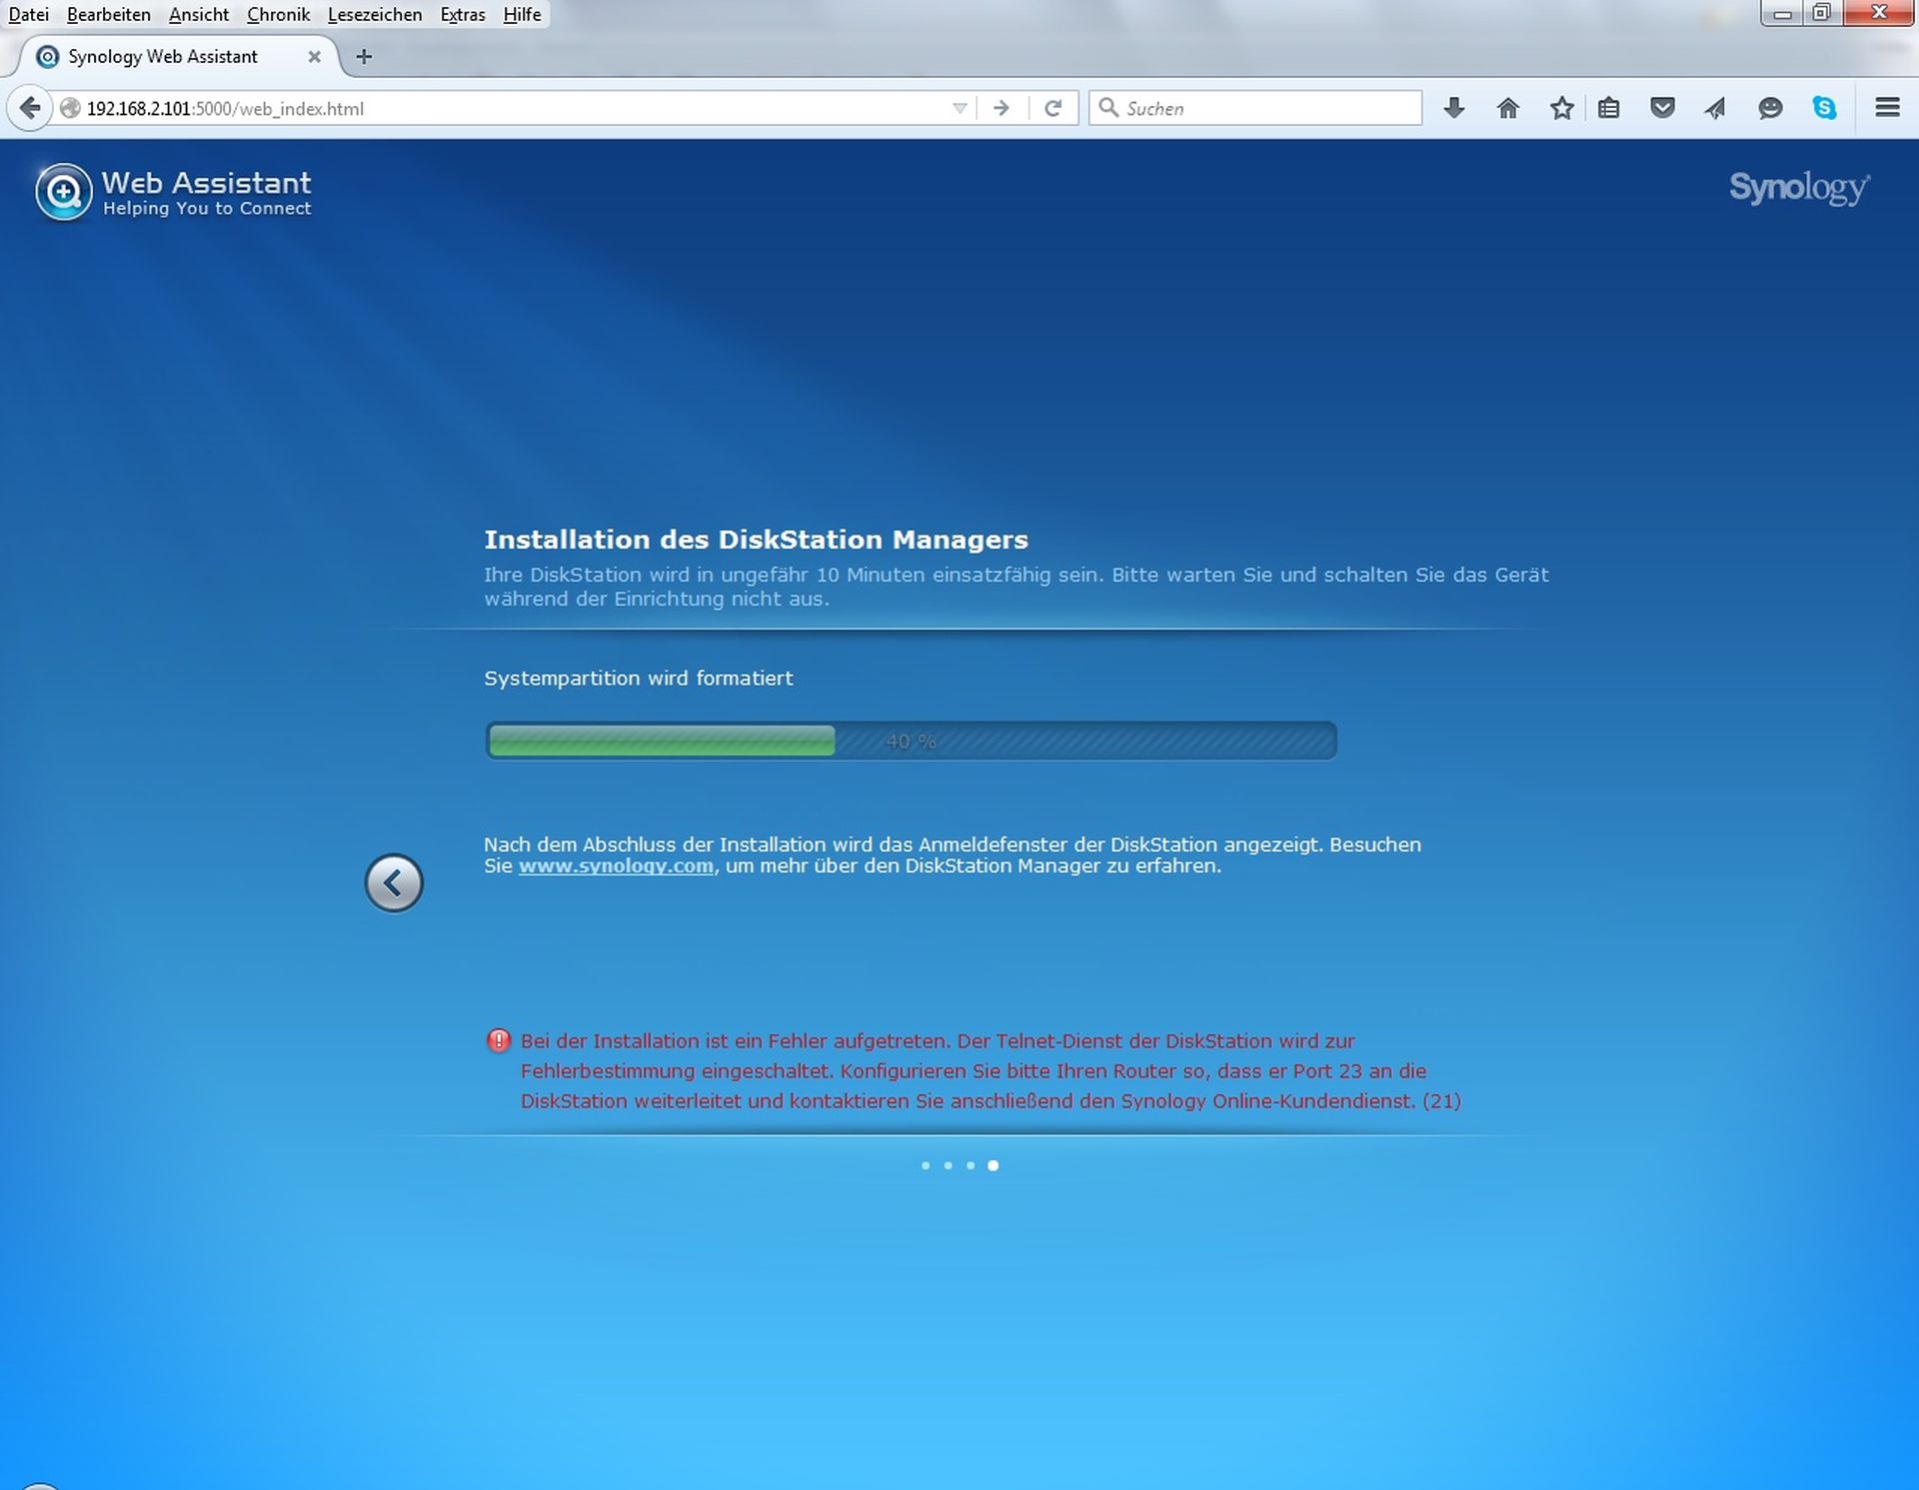Click the Synology brand logo
The image size is (1919, 1490).
(x=1799, y=188)
